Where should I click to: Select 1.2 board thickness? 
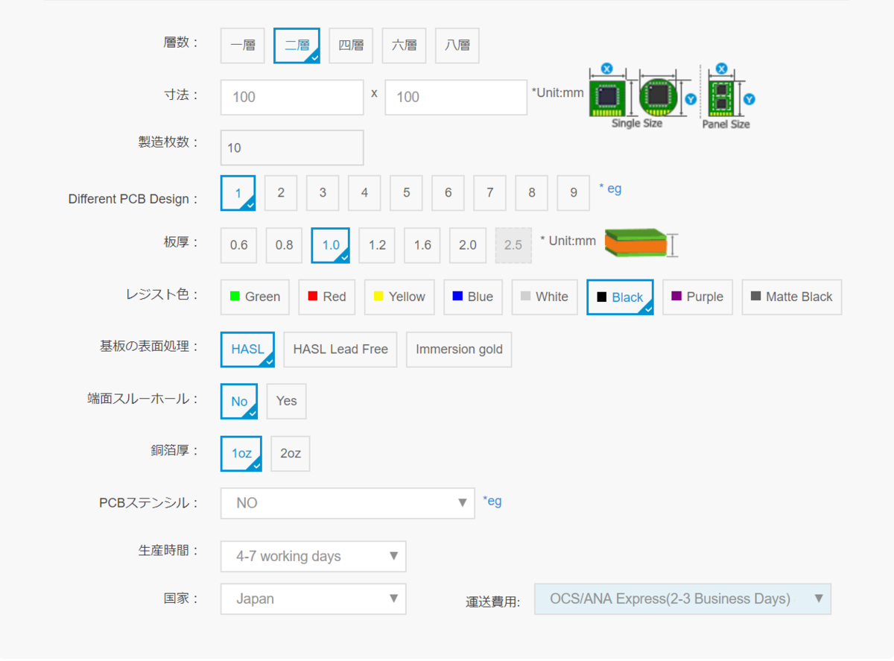(x=377, y=245)
